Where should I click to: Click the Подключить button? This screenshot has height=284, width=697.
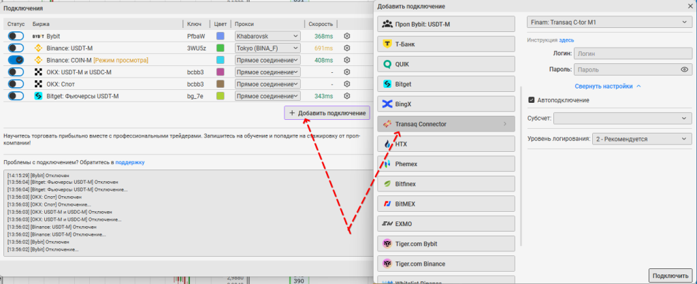670,275
